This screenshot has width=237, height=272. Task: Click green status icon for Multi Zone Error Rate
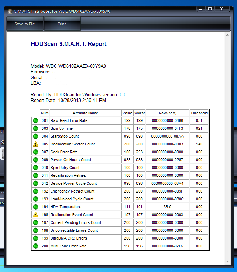coord(36,246)
